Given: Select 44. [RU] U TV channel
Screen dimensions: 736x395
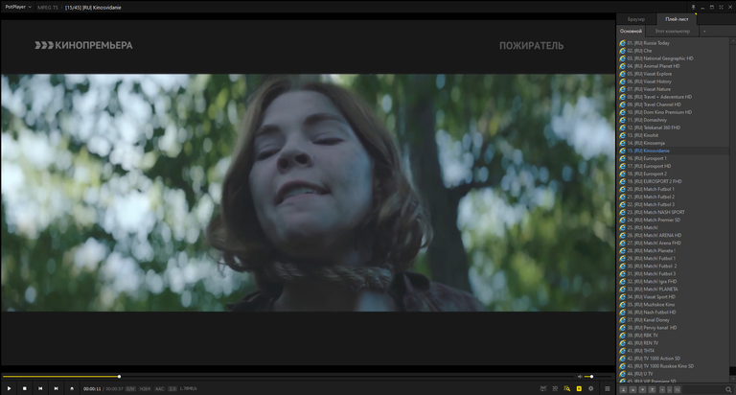Looking at the screenshot, I should point(674,374).
